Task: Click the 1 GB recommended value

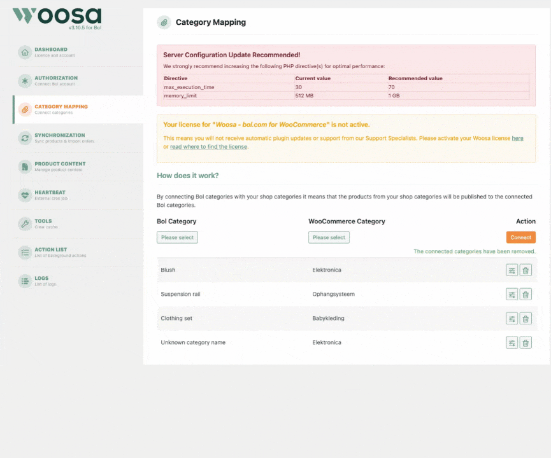Action: tap(394, 95)
